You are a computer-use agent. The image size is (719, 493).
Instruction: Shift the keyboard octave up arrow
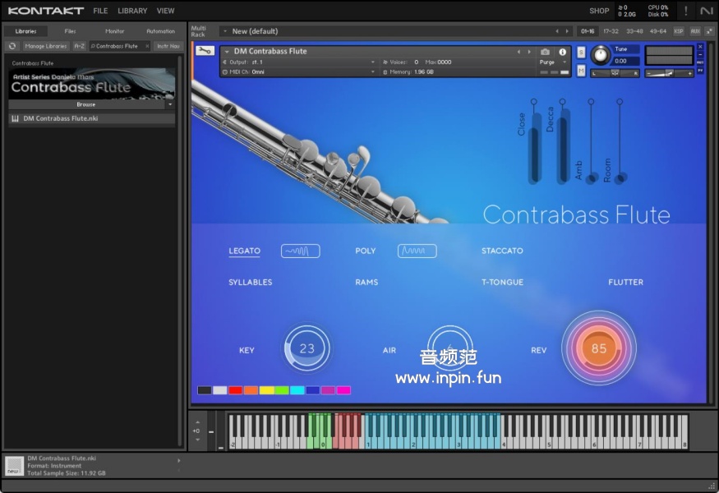(198, 422)
